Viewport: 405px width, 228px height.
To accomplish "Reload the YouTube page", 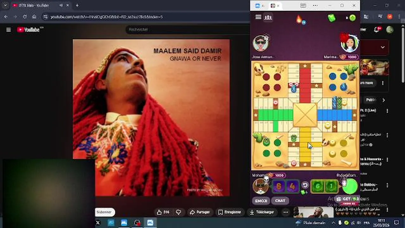I will [x=25, y=17].
